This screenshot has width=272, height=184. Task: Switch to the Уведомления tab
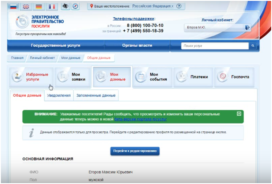58,95
